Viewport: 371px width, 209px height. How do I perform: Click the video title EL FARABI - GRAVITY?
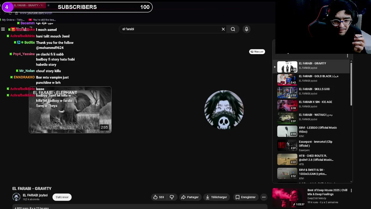pos(32,189)
